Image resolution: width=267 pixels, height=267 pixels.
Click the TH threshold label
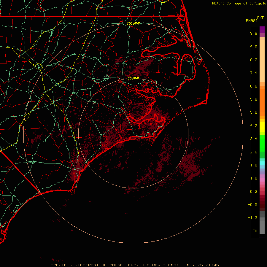[255, 231]
